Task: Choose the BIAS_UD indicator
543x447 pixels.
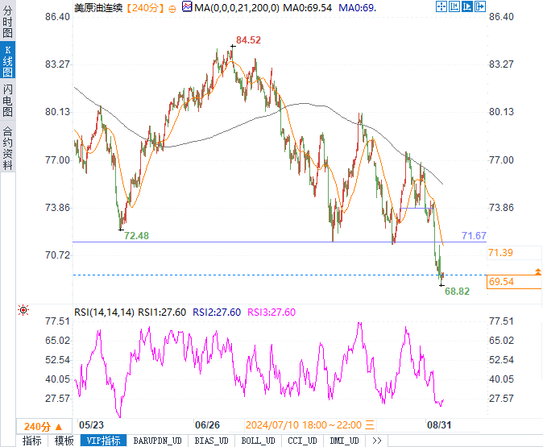Action: click(212, 441)
